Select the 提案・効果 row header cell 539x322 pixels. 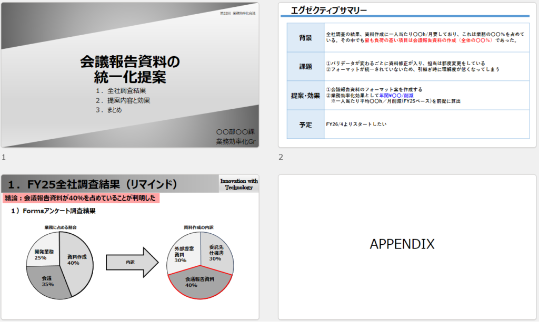(x=305, y=96)
